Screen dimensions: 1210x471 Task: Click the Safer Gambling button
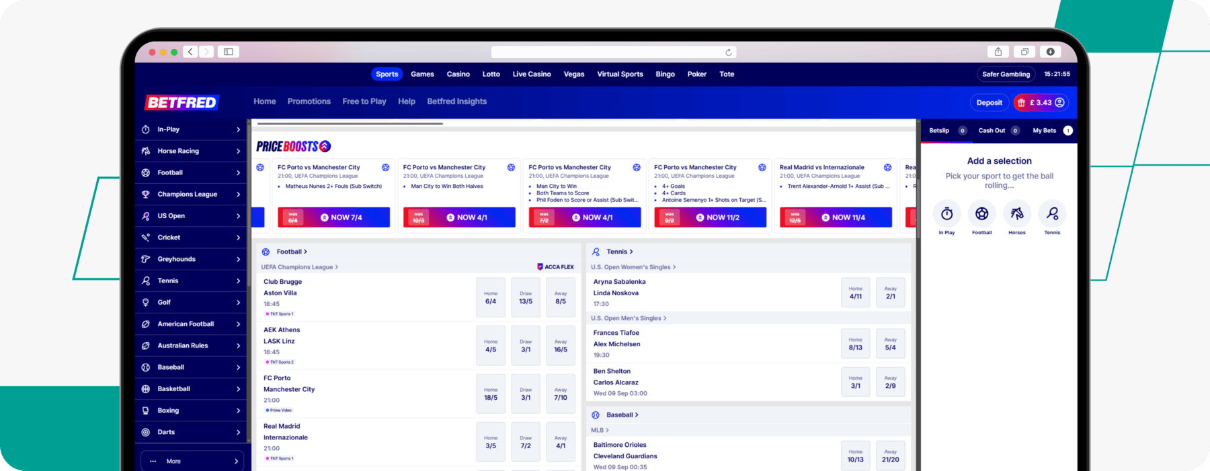click(1006, 74)
